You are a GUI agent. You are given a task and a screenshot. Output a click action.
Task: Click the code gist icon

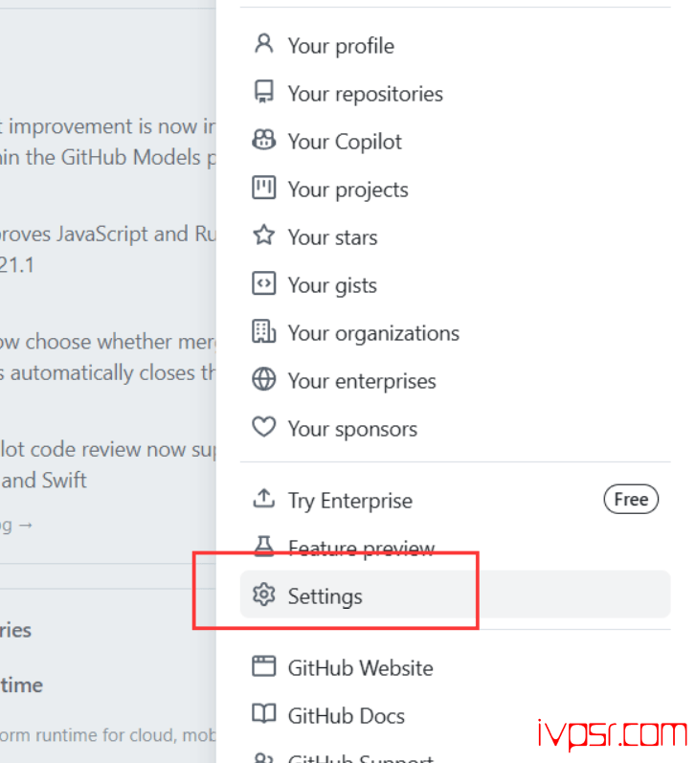[x=263, y=284]
